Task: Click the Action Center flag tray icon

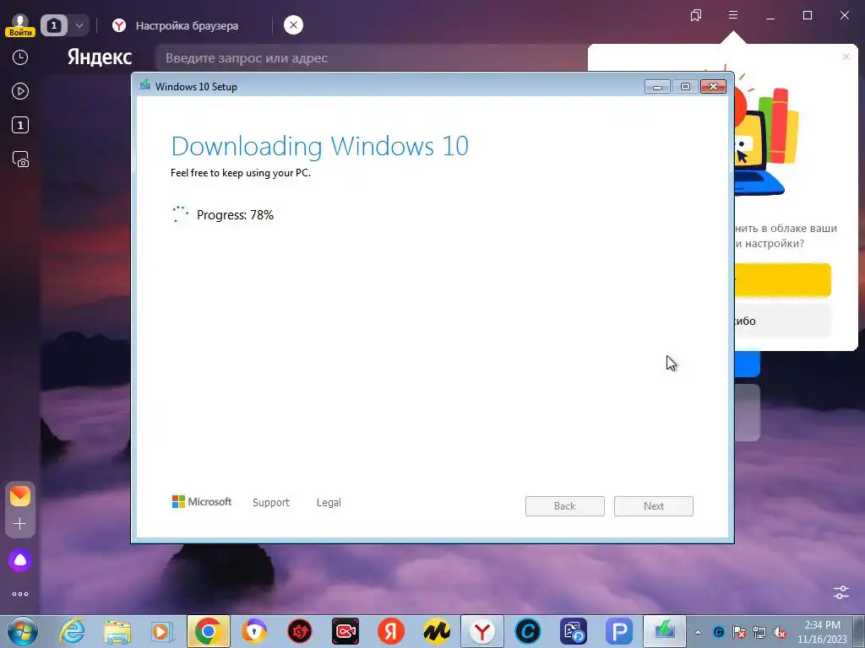Action: tap(738, 632)
